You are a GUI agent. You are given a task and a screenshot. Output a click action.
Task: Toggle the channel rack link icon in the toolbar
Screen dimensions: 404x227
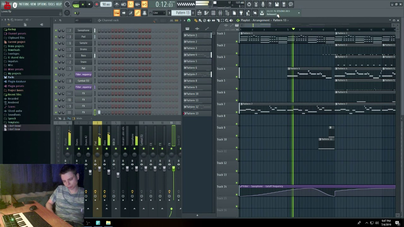click(138, 13)
